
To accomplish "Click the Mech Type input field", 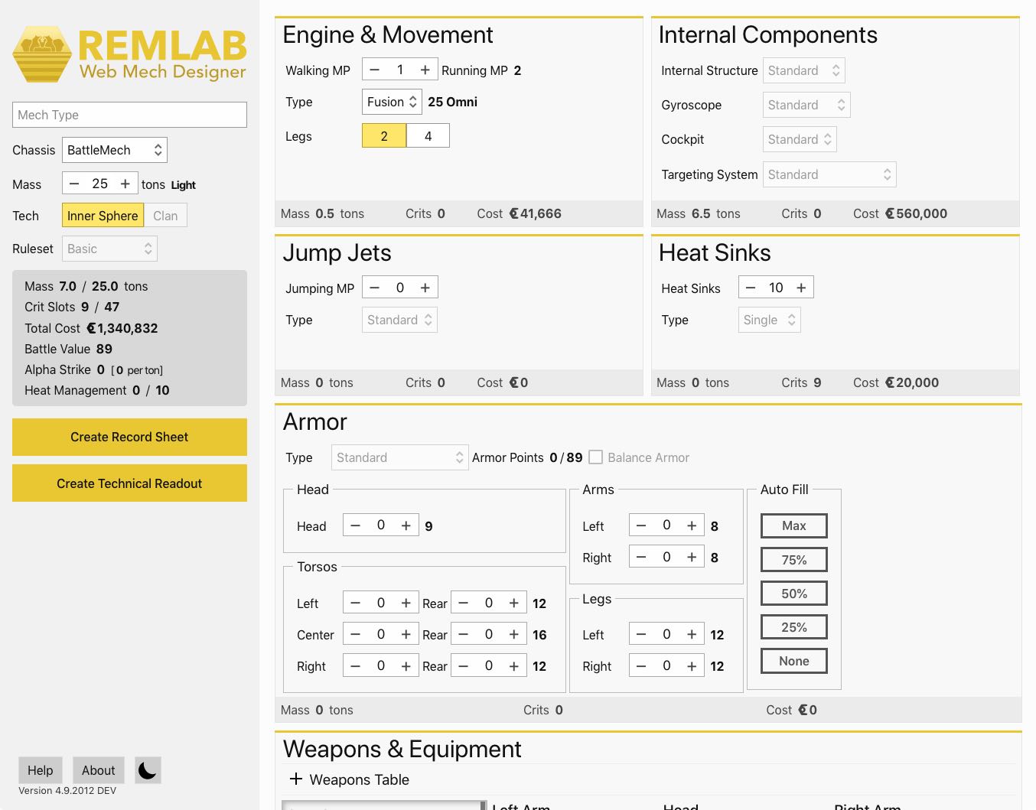I will click(129, 115).
